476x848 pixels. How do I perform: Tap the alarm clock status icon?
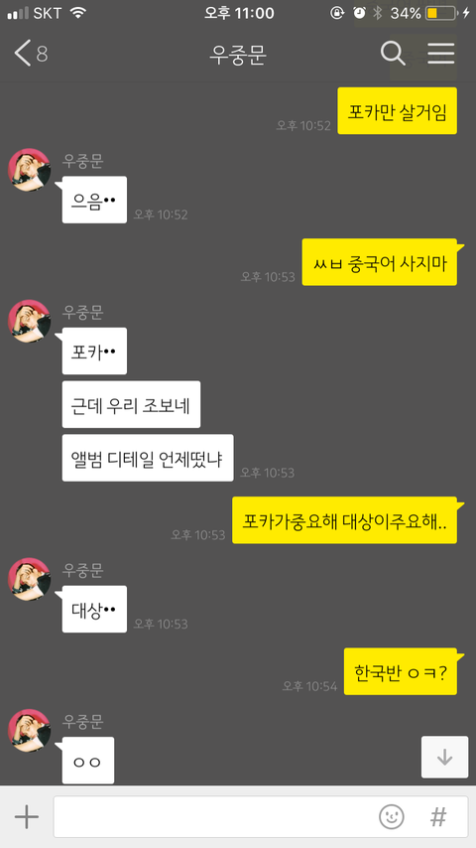pyautogui.click(x=359, y=13)
